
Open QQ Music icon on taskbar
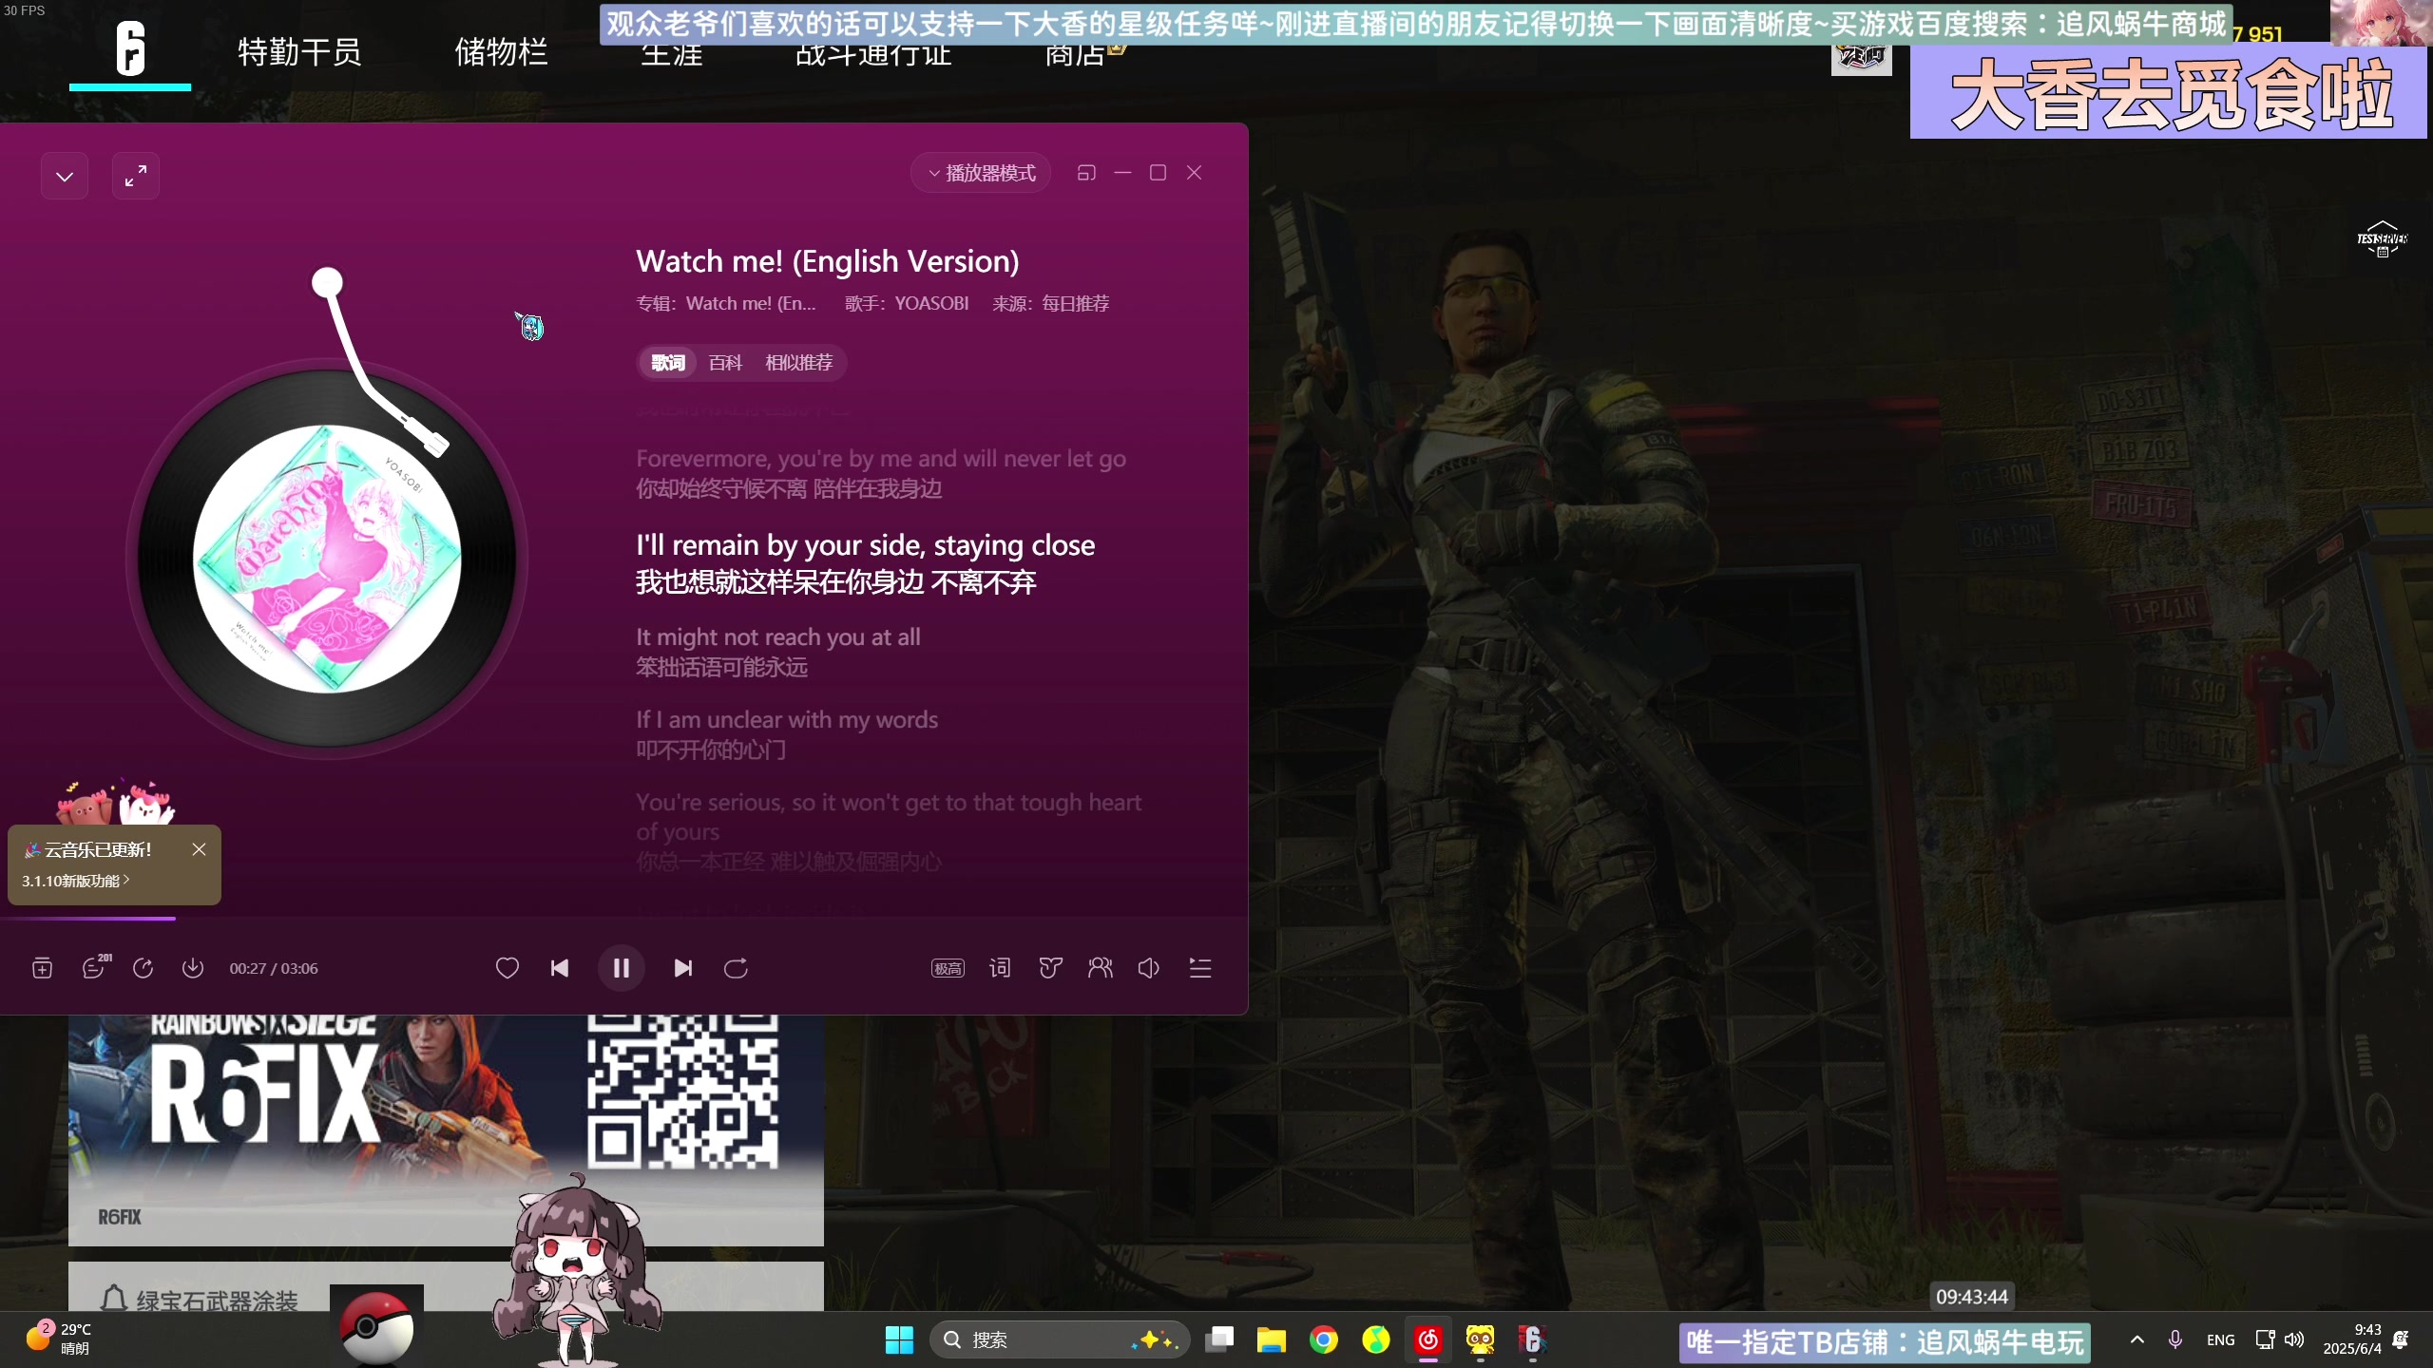1375,1339
